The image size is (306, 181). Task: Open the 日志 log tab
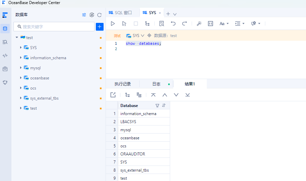pos(156,84)
